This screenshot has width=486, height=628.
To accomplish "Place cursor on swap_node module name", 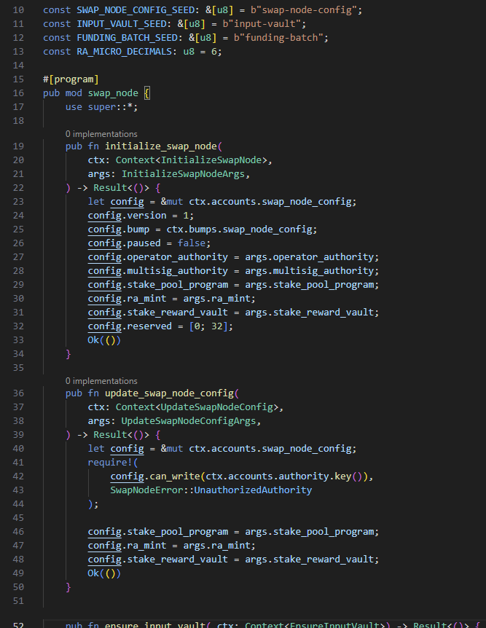I will pos(113,93).
